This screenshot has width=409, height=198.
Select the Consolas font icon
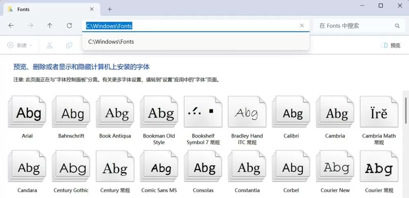203,166
